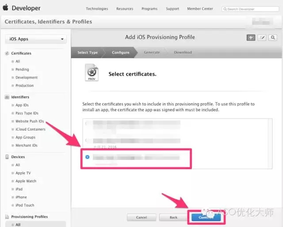Click the Apple logo icon
283x227 pixels.
click(x=6, y=8)
